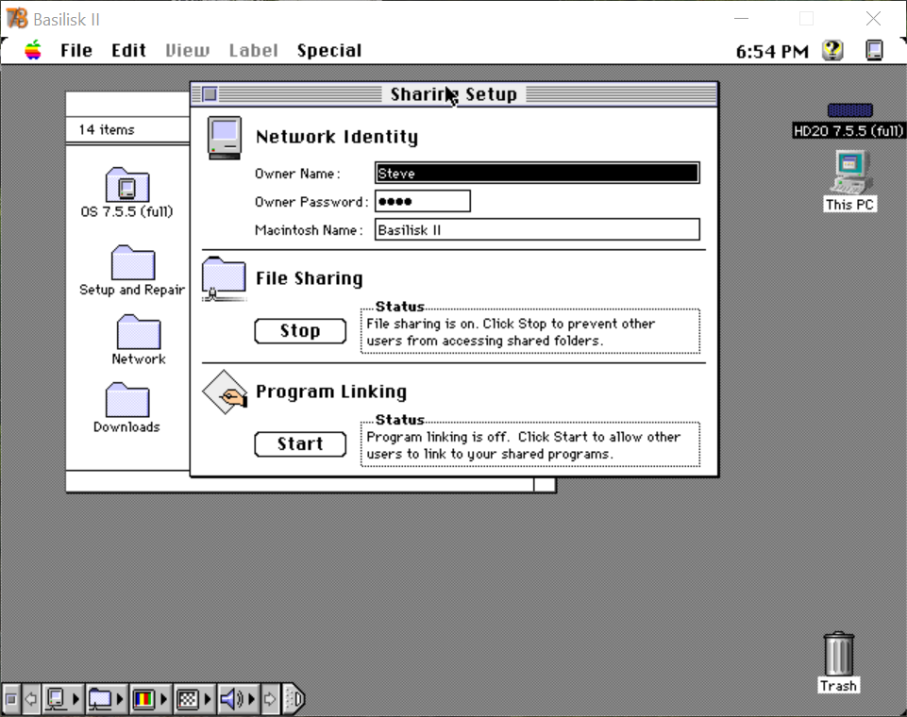Click the Owner Name field containing Steve

[537, 173]
